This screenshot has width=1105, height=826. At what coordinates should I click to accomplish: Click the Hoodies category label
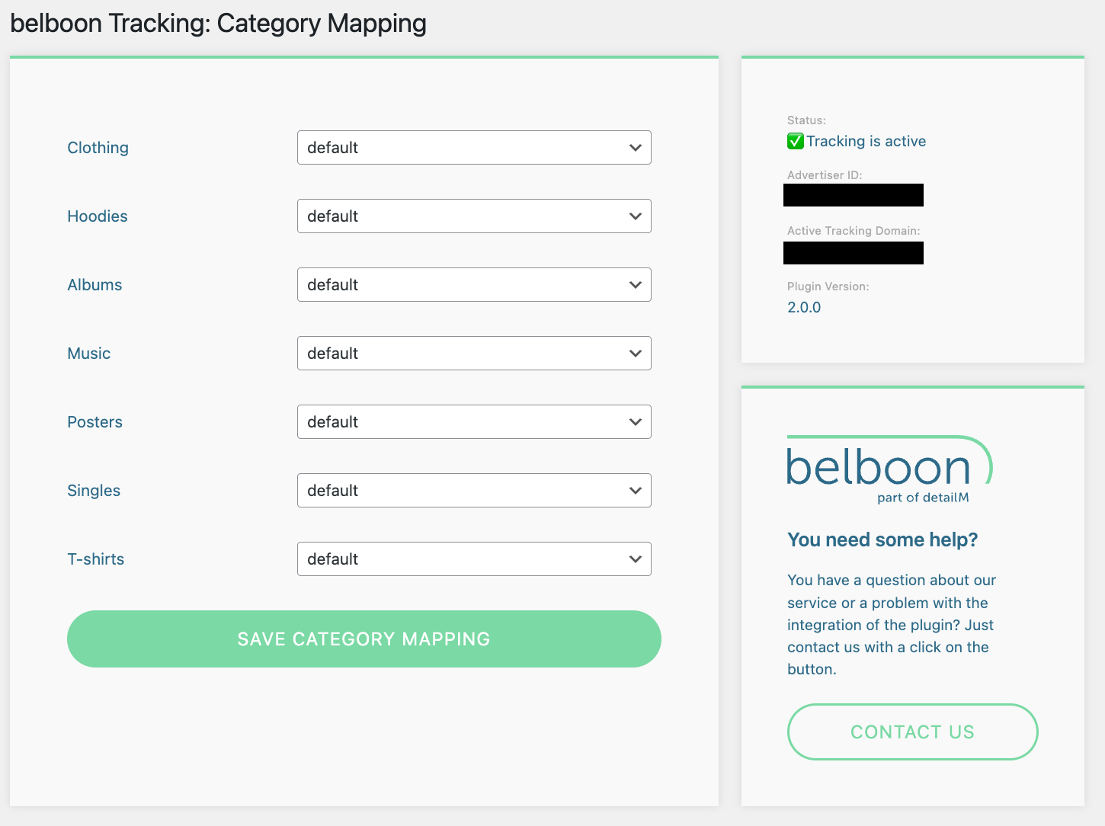pos(98,216)
